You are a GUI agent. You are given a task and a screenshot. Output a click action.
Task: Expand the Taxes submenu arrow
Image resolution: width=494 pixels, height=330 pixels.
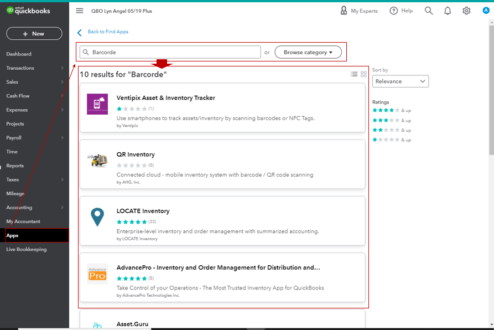pos(62,179)
